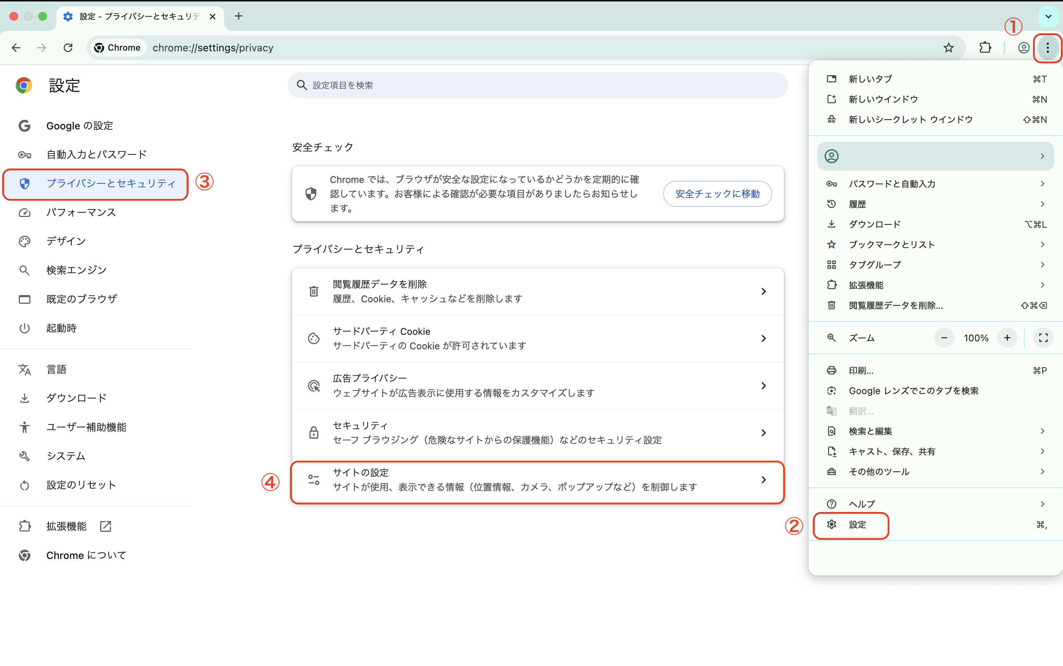The image size is (1063, 666).
Task: Click the 設定項目を検索 search field
Action: tap(538, 85)
